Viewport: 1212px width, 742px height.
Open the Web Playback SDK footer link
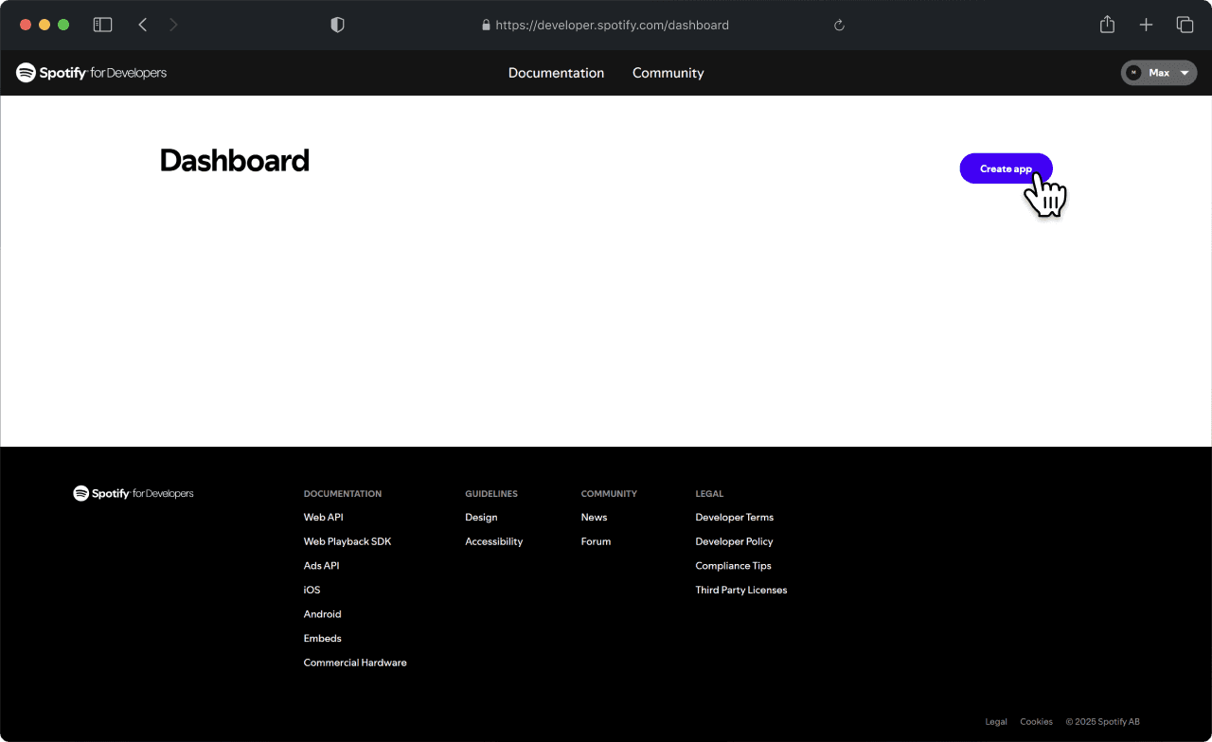point(348,541)
